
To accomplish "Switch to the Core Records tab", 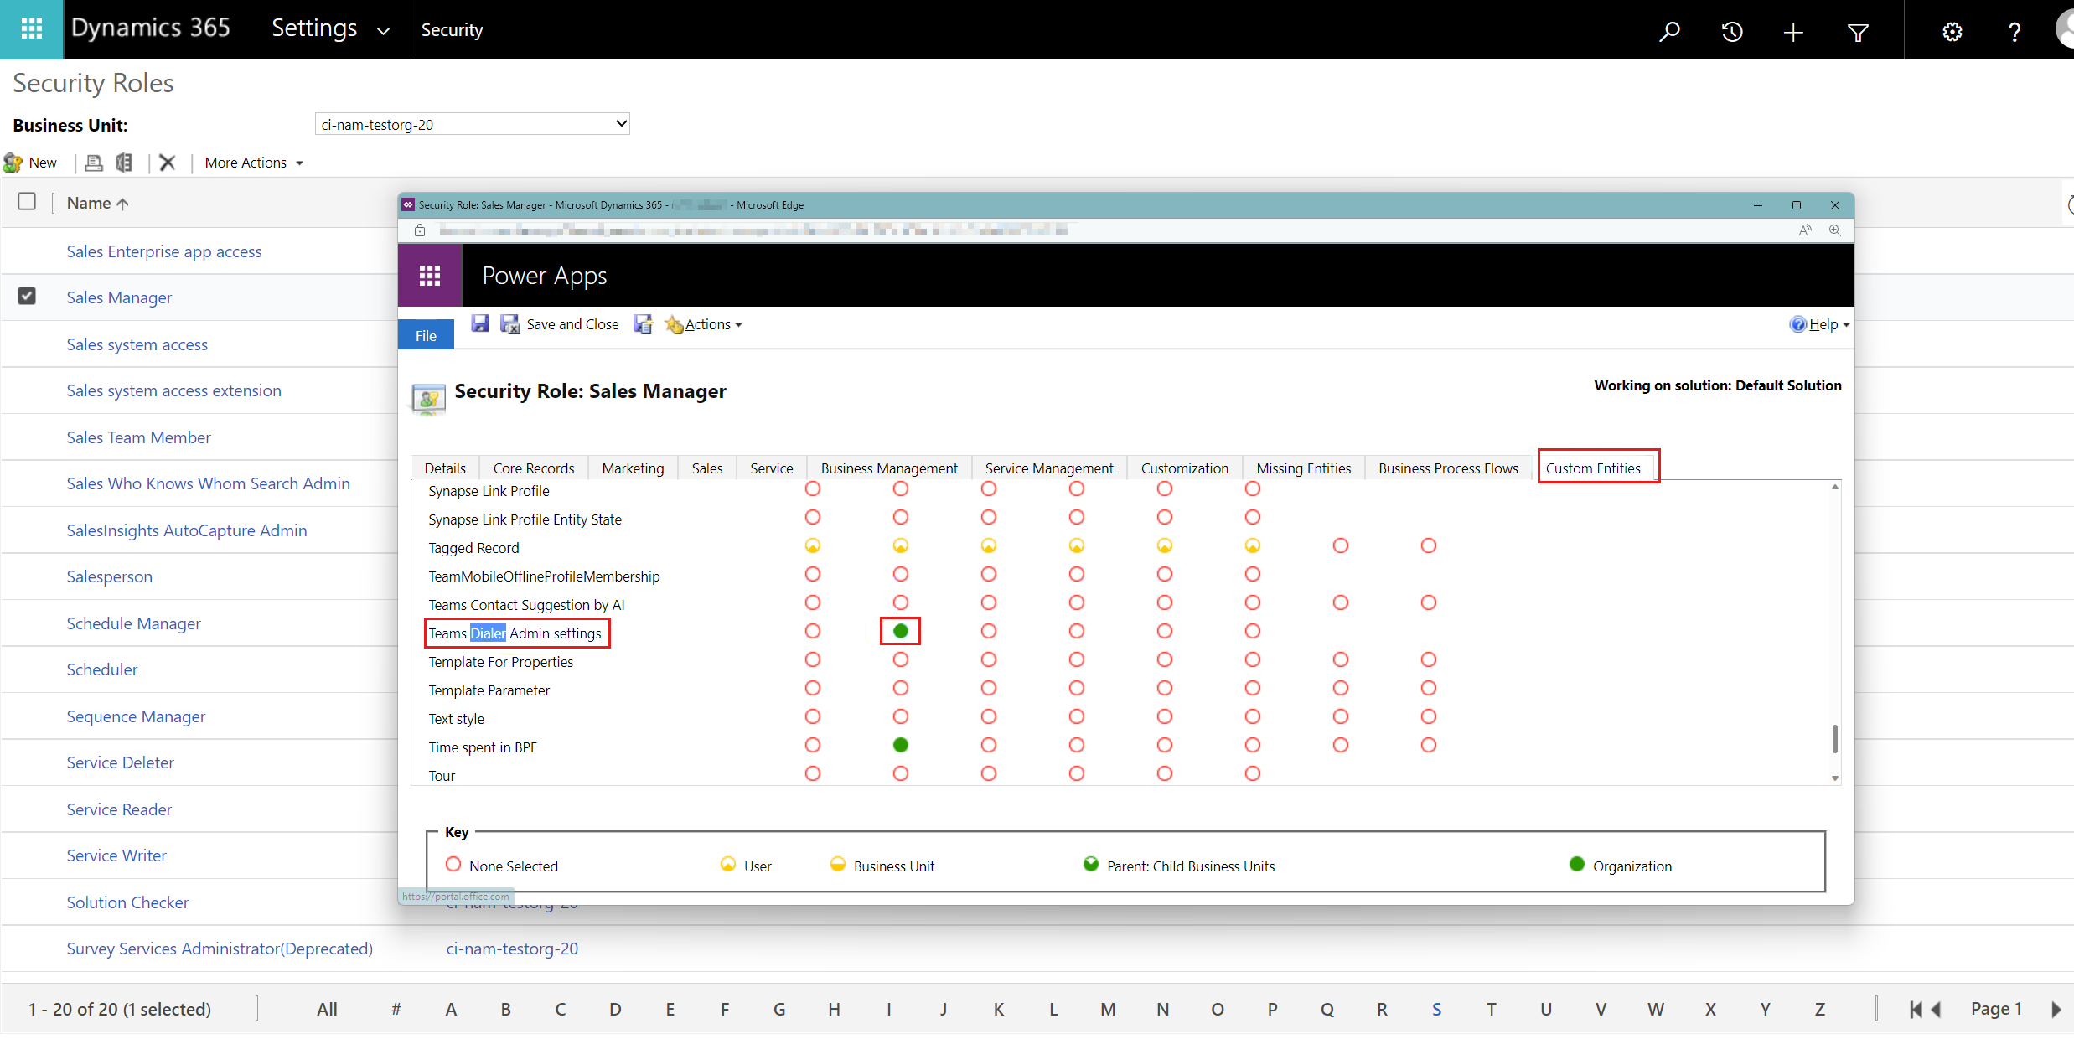I will 534,468.
